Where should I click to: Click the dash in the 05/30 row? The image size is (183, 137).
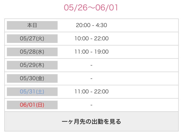click(x=91, y=78)
